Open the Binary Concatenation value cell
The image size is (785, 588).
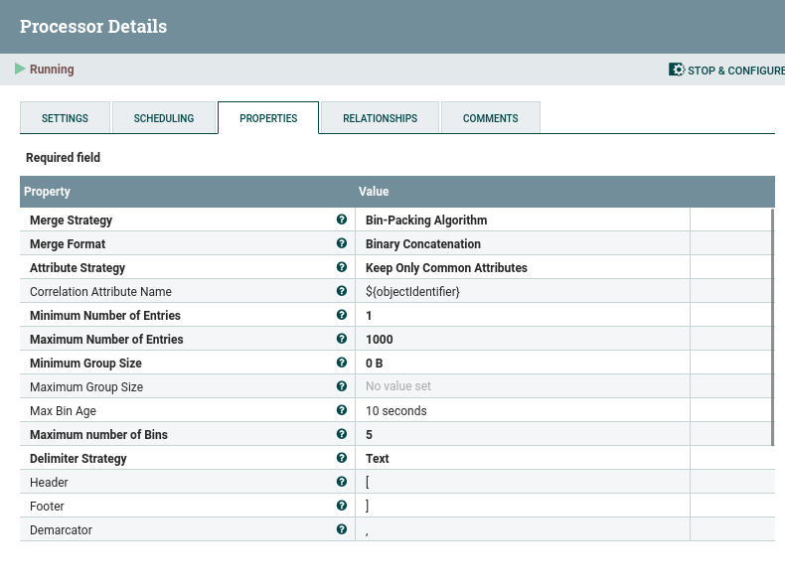click(x=423, y=244)
